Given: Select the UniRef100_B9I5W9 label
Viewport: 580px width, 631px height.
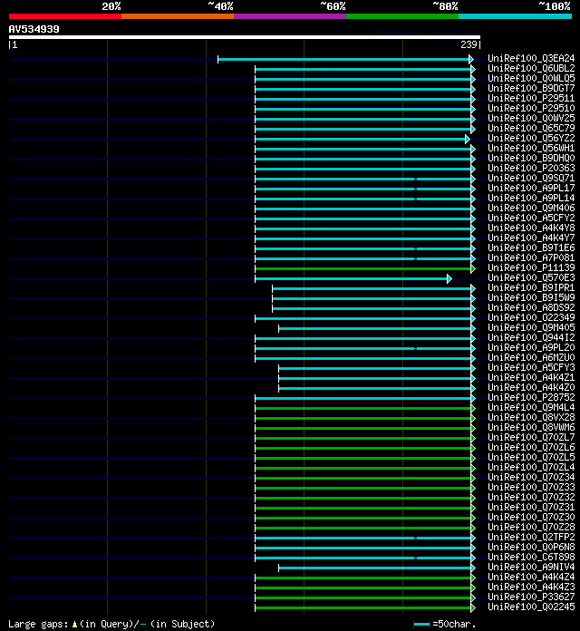Looking at the screenshot, I should click(x=531, y=297).
